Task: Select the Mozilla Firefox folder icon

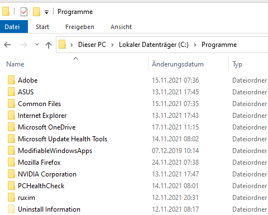Action: (x=11, y=162)
